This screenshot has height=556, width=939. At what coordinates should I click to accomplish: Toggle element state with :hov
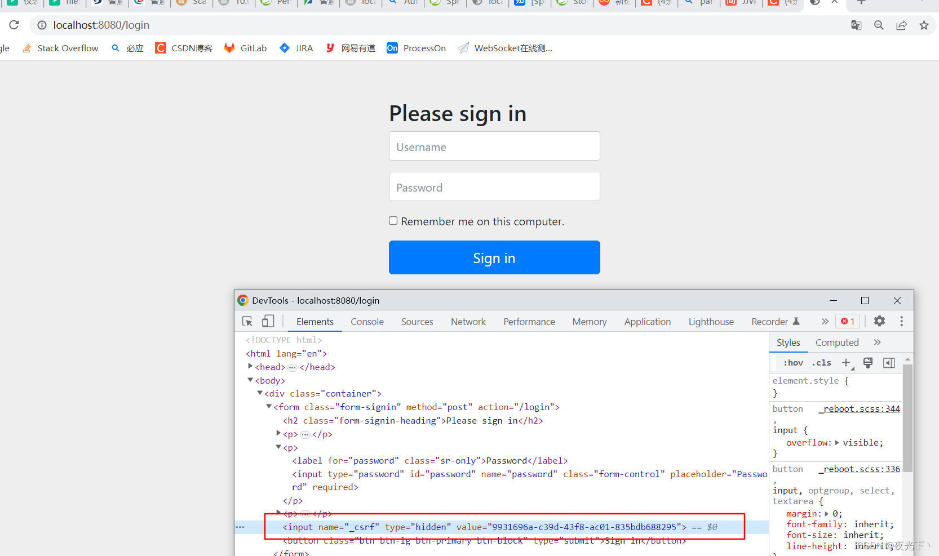[793, 363]
